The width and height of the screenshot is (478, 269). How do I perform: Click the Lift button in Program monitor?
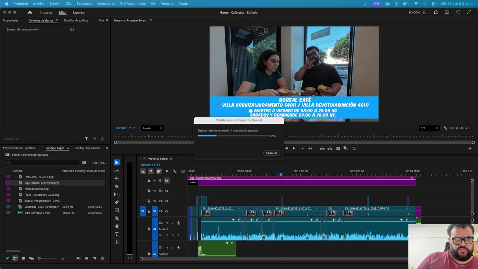pyautogui.click(x=322, y=148)
